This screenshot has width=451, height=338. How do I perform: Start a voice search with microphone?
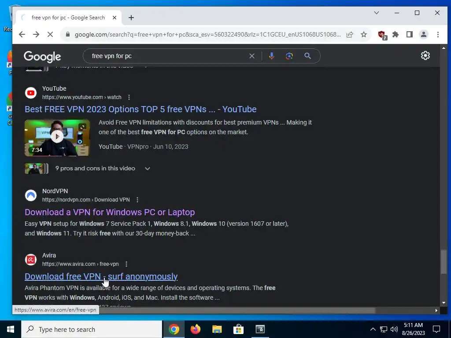coord(271,56)
